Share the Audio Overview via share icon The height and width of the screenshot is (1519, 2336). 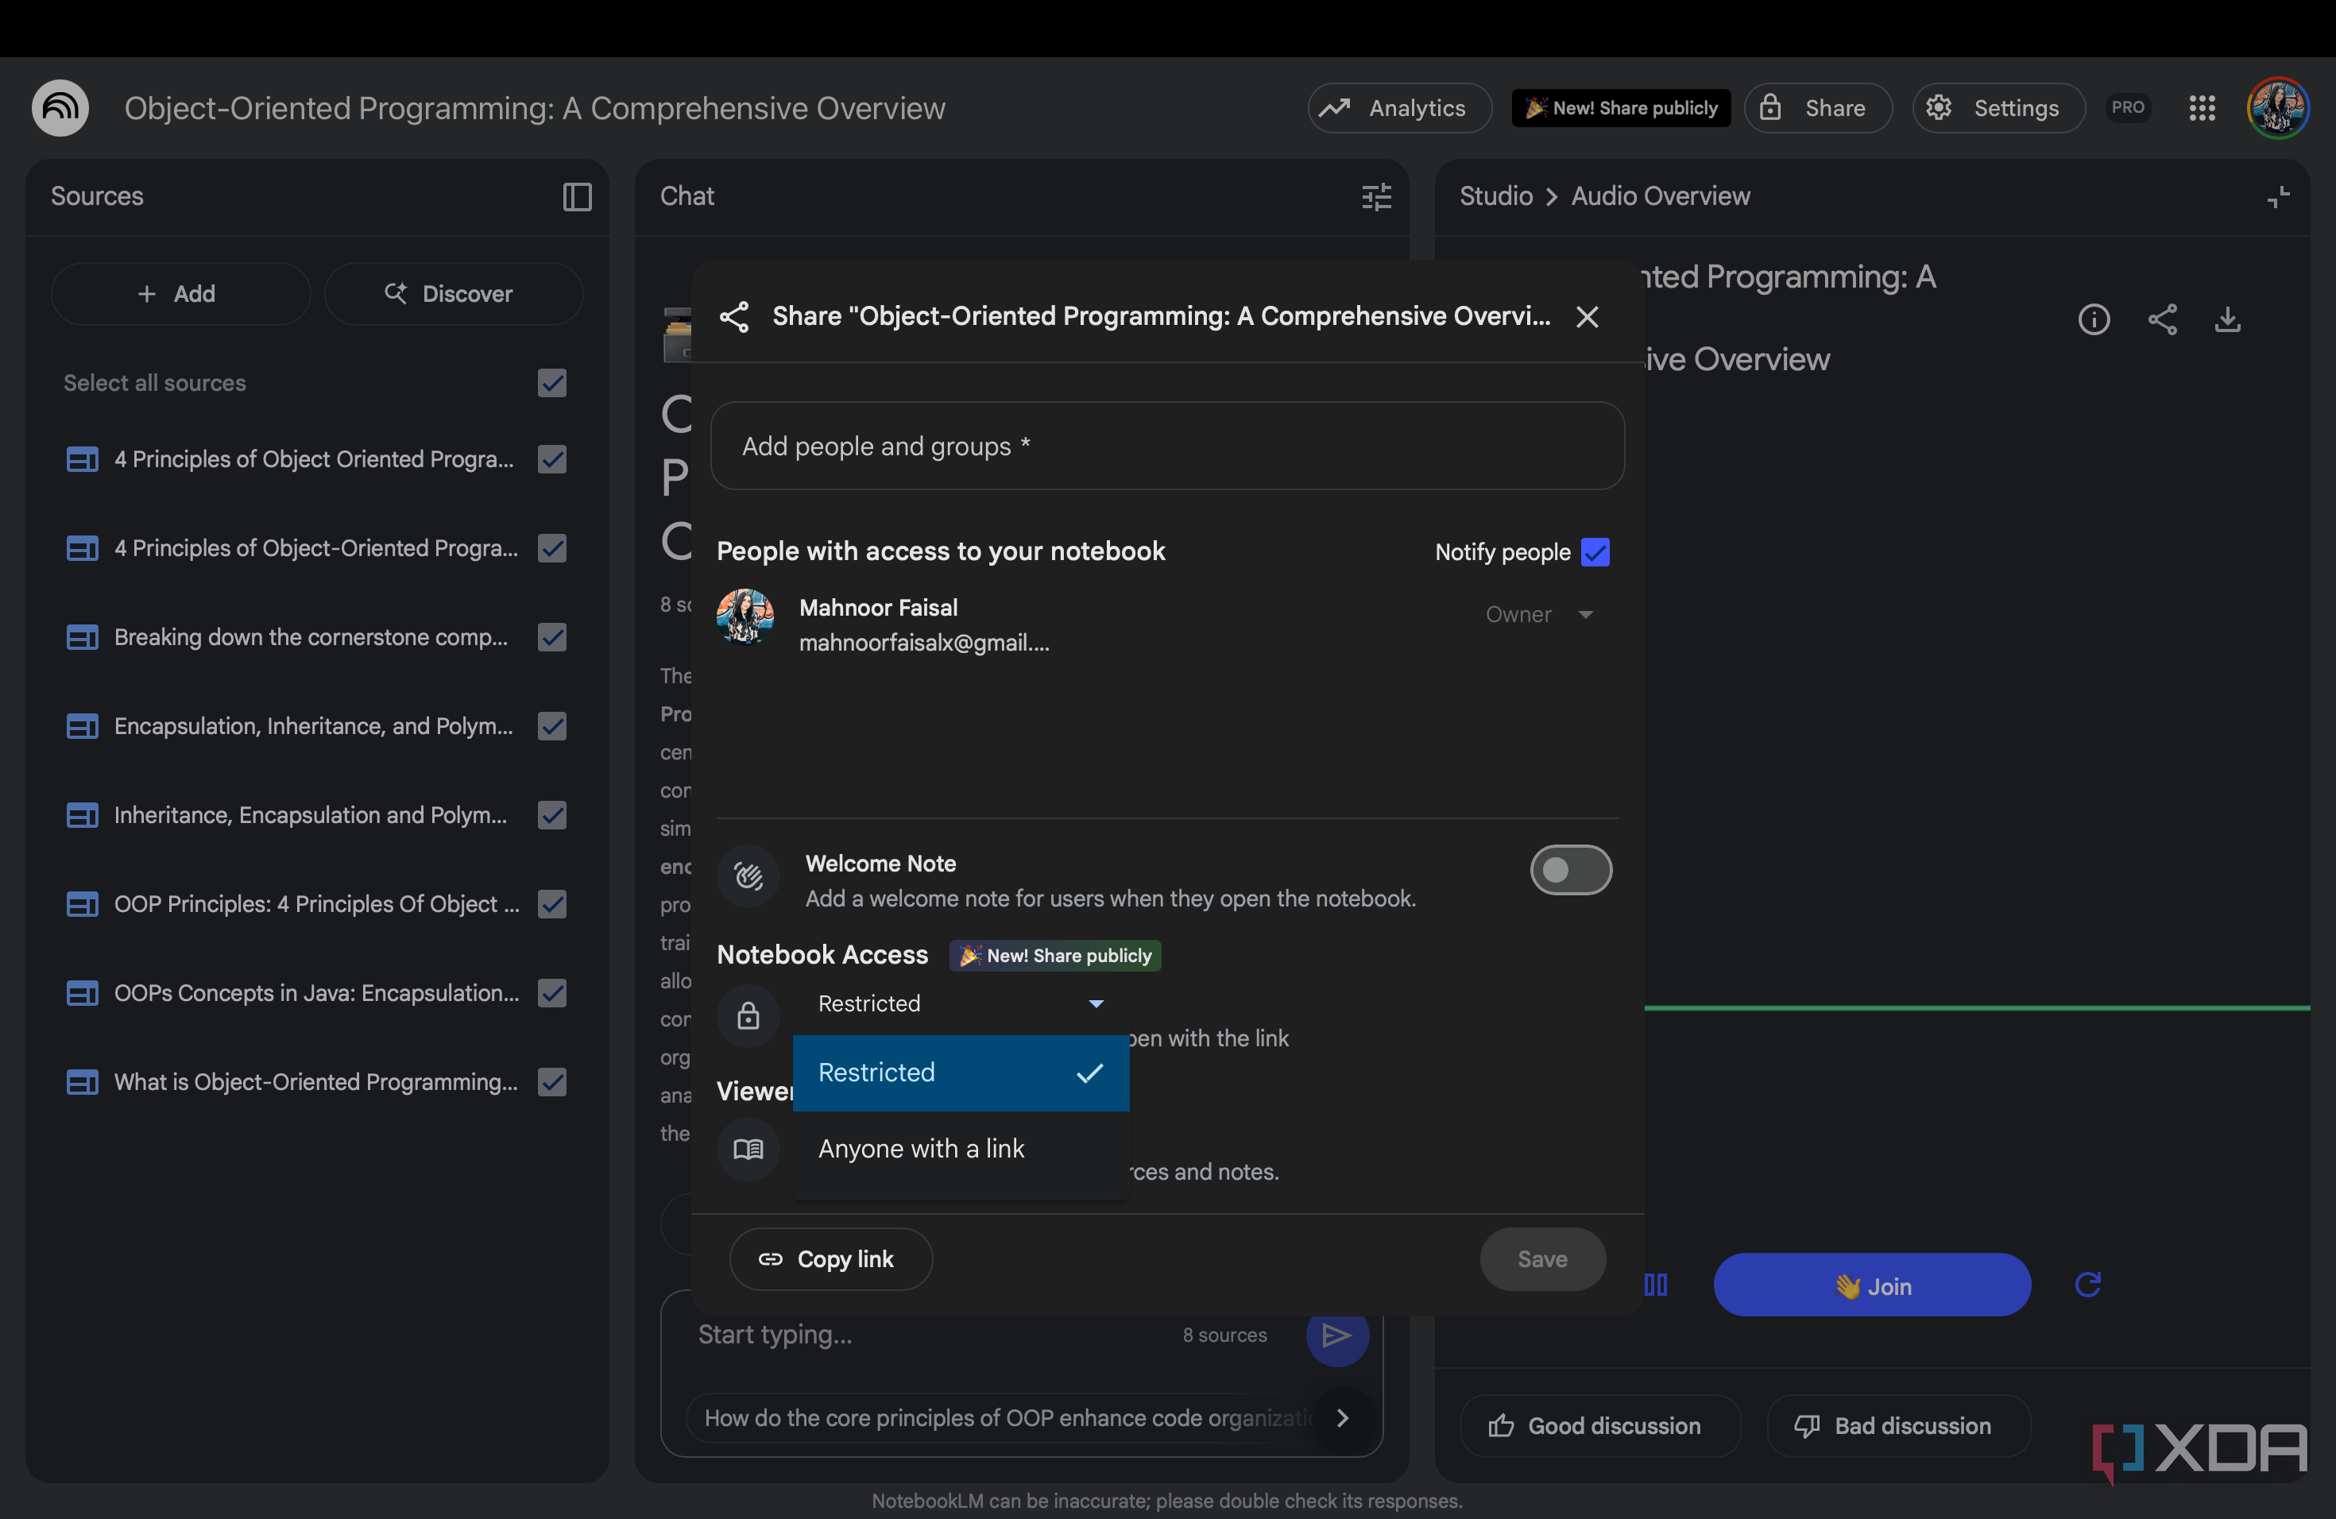[2162, 319]
